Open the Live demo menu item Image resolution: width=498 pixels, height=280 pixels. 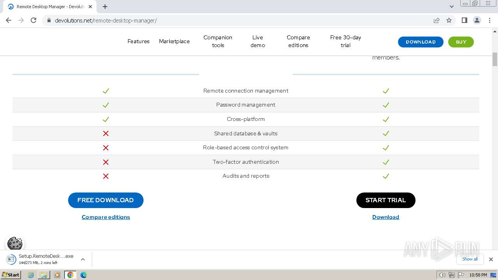coord(258,41)
